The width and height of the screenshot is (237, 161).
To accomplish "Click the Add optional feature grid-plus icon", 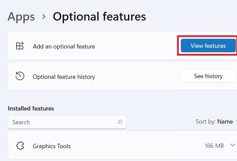I will coord(20,46).
